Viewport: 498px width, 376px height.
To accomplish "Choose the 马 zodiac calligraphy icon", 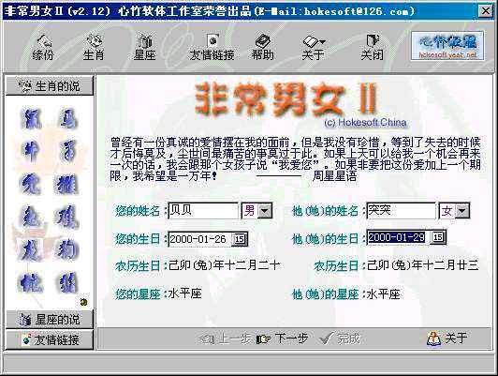I will pos(68,119).
